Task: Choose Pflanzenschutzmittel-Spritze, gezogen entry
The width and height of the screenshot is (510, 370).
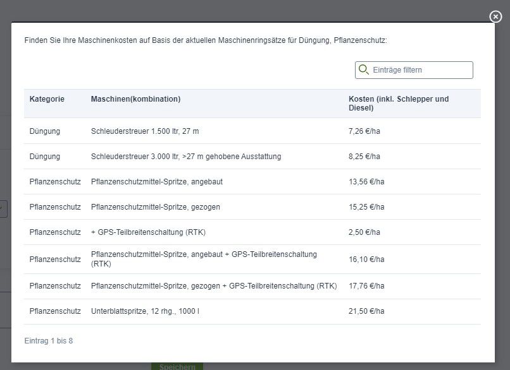Action: point(252,207)
